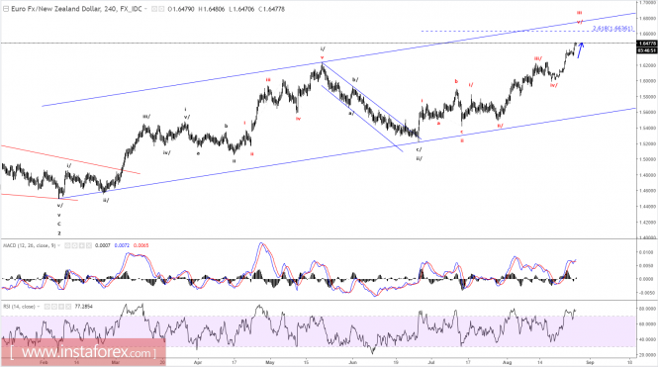
Task: Collapse the main chart legend box icon
Action: point(6,9)
